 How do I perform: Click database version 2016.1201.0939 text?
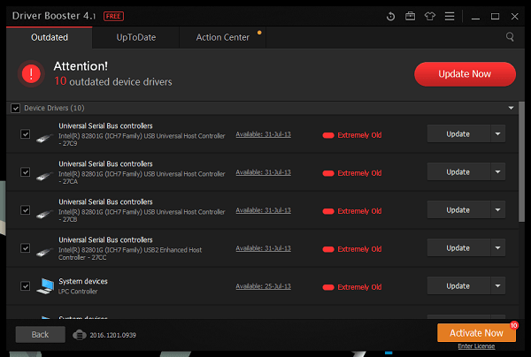coord(112,335)
